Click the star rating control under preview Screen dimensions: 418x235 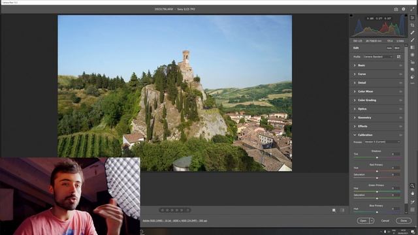tap(175, 210)
